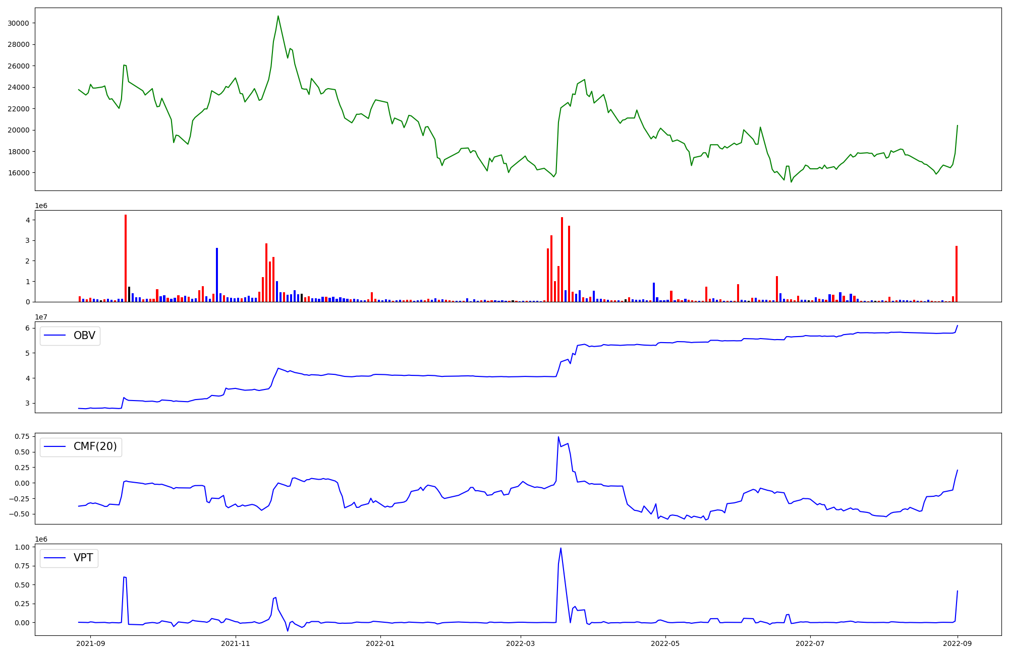Screen dimensions: 1009x655
Task: Click the tallest red volume bar in September 2021
Action: click(x=126, y=257)
